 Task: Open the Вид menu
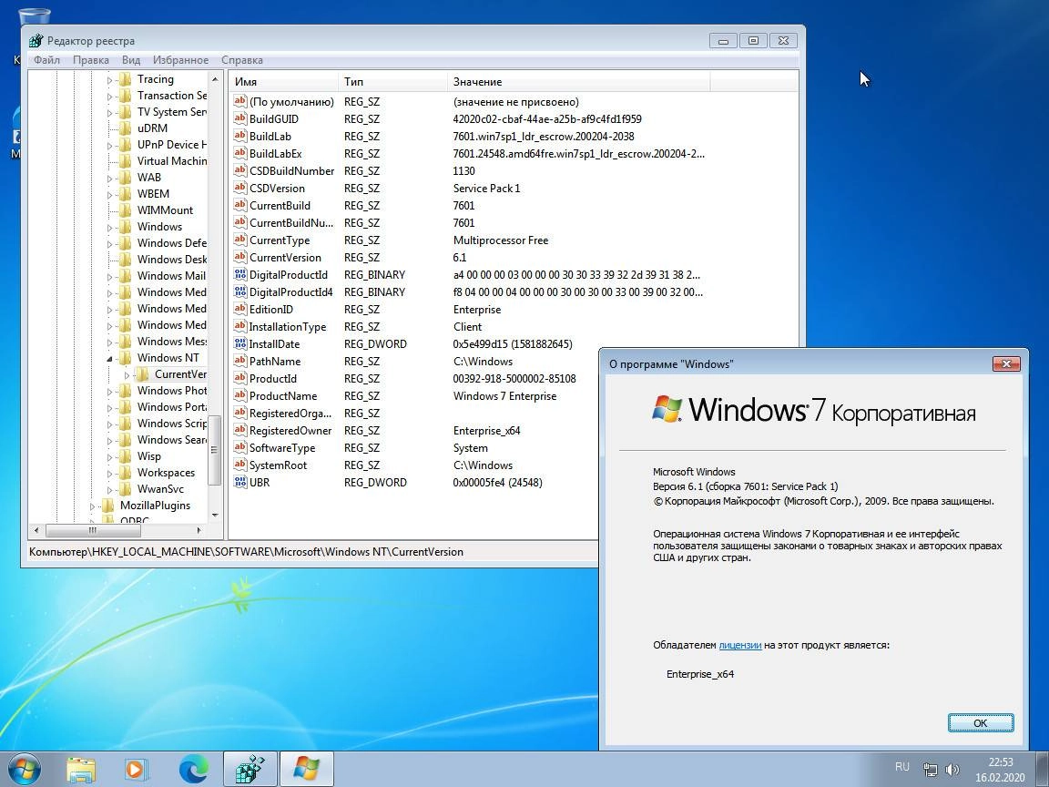[x=130, y=59]
